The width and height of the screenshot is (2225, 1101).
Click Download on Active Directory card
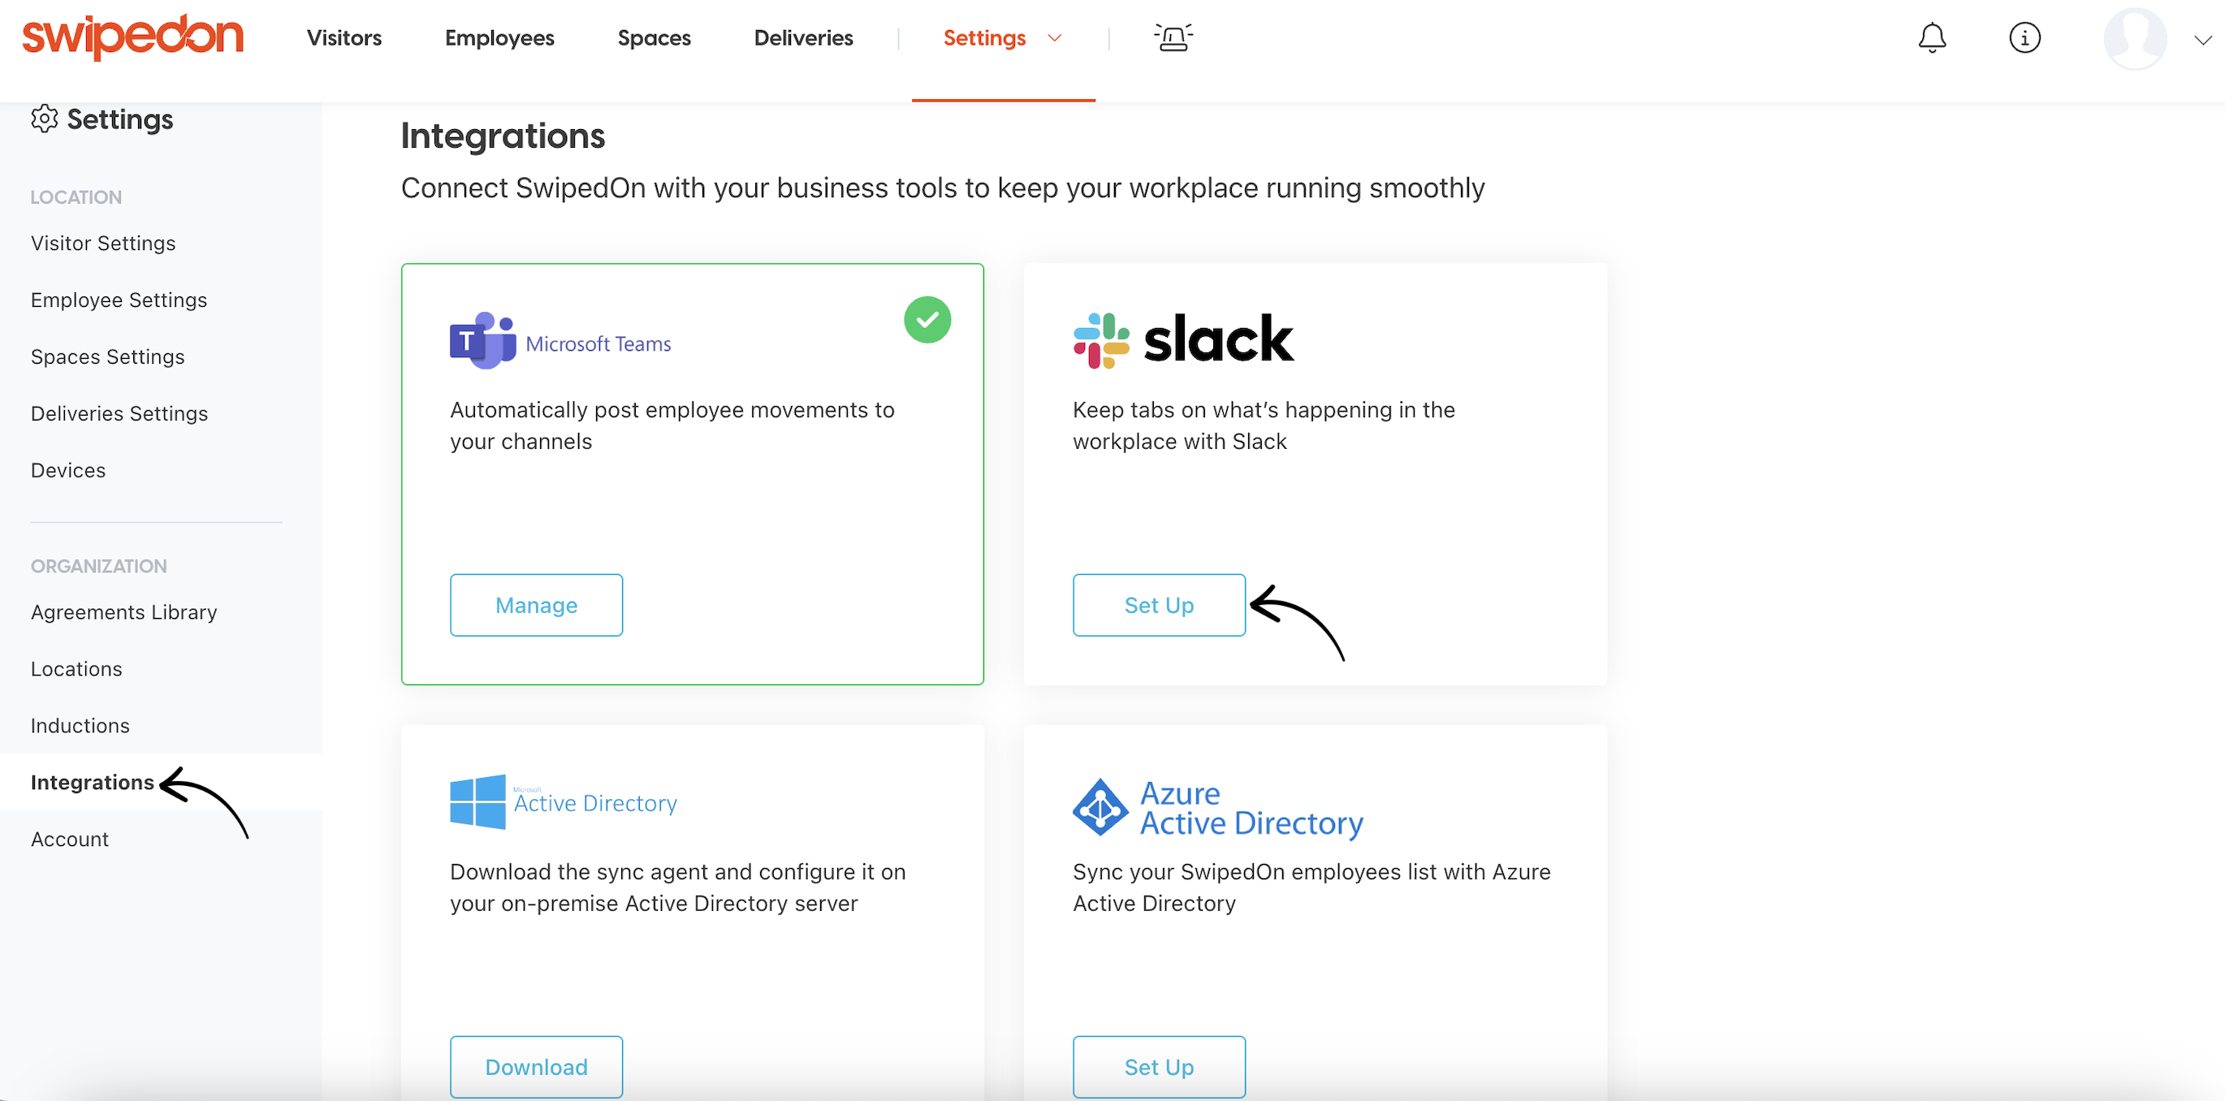(x=537, y=1068)
